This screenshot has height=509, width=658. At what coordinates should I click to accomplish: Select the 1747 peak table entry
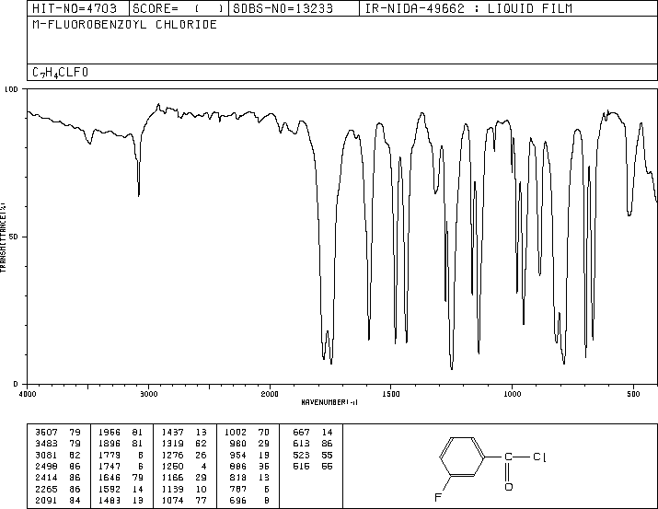pos(121,466)
